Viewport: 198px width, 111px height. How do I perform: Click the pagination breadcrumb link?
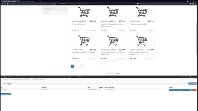tap(9, 84)
